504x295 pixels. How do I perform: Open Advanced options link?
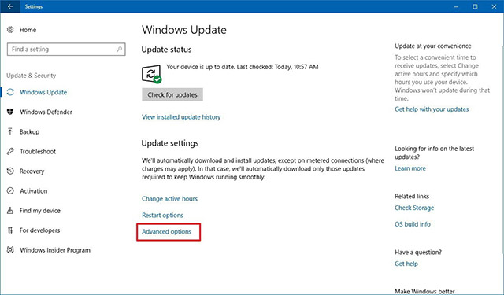coord(166,232)
